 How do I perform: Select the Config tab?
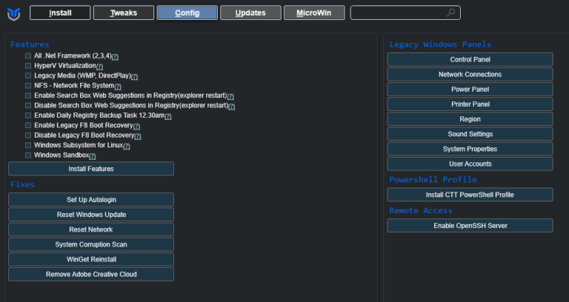tap(187, 13)
